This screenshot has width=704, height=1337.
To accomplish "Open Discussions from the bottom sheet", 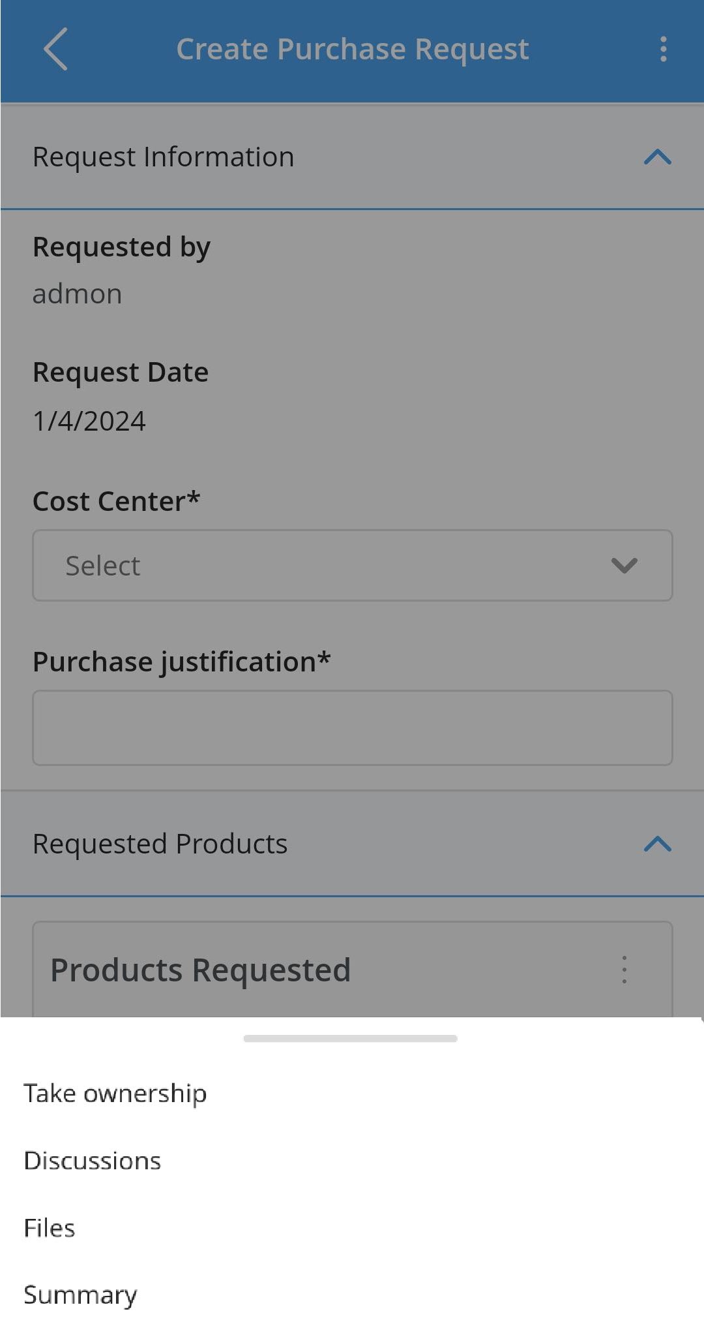I will (x=93, y=1161).
